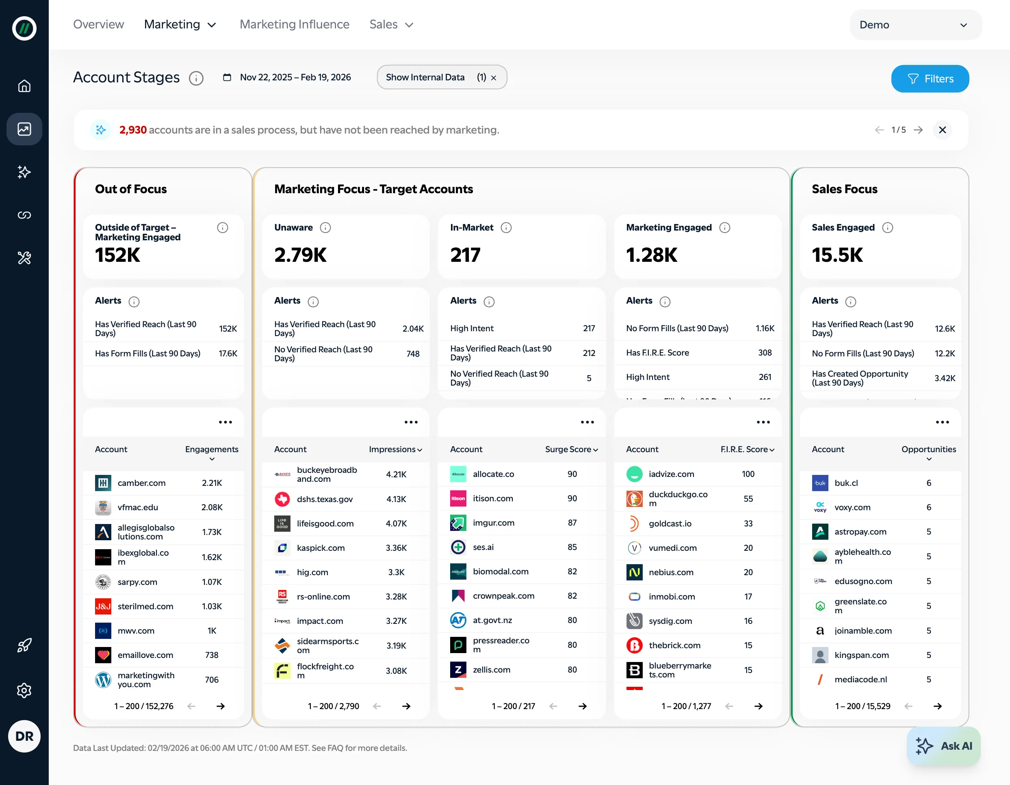This screenshot has width=1010, height=785.
Task: Remove the Show Internal Data filter chip
Action: (494, 77)
